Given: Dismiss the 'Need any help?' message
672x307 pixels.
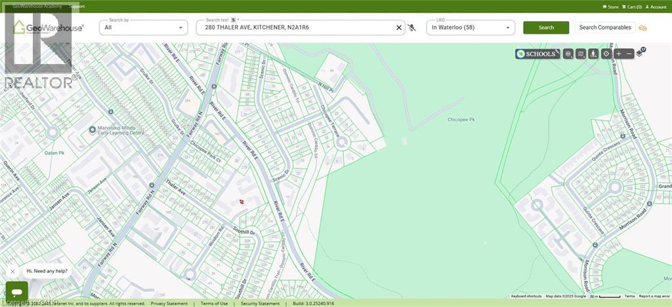Looking at the screenshot, I should tap(12, 271).
